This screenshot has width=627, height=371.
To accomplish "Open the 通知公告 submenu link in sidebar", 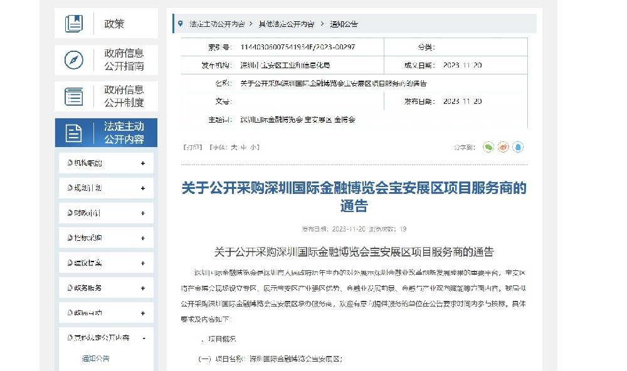I will [95, 358].
